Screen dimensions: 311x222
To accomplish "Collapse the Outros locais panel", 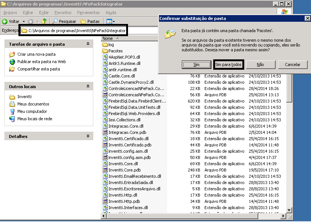I will [88, 86].
